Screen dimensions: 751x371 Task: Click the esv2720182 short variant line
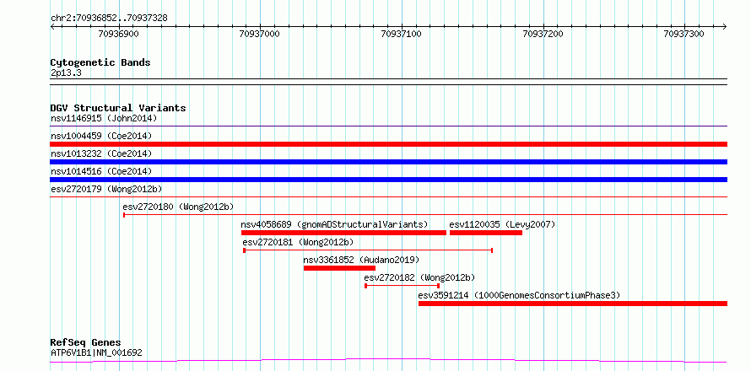pos(402,286)
